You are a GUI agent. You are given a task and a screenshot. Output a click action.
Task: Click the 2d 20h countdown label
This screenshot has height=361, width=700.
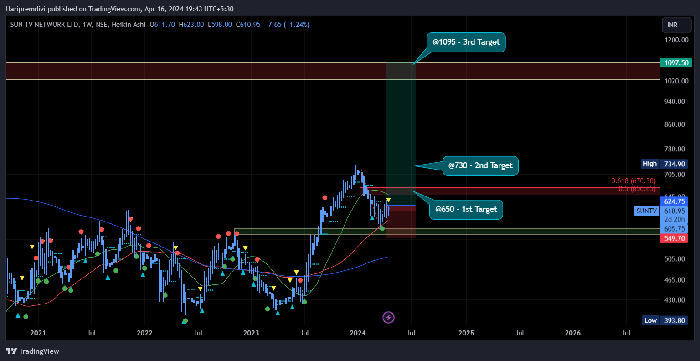pyautogui.click(x=674, y=220)
